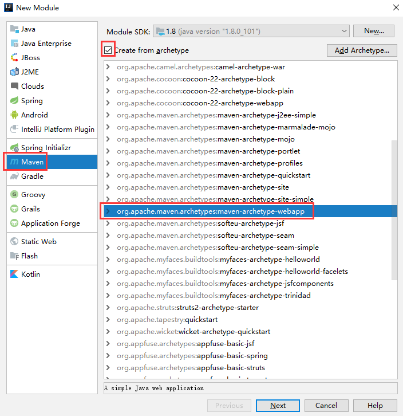Select appfuse-basic-jsf row
Image resolution: width=403 pixels, height=416 pixels.
coord(251,344)
